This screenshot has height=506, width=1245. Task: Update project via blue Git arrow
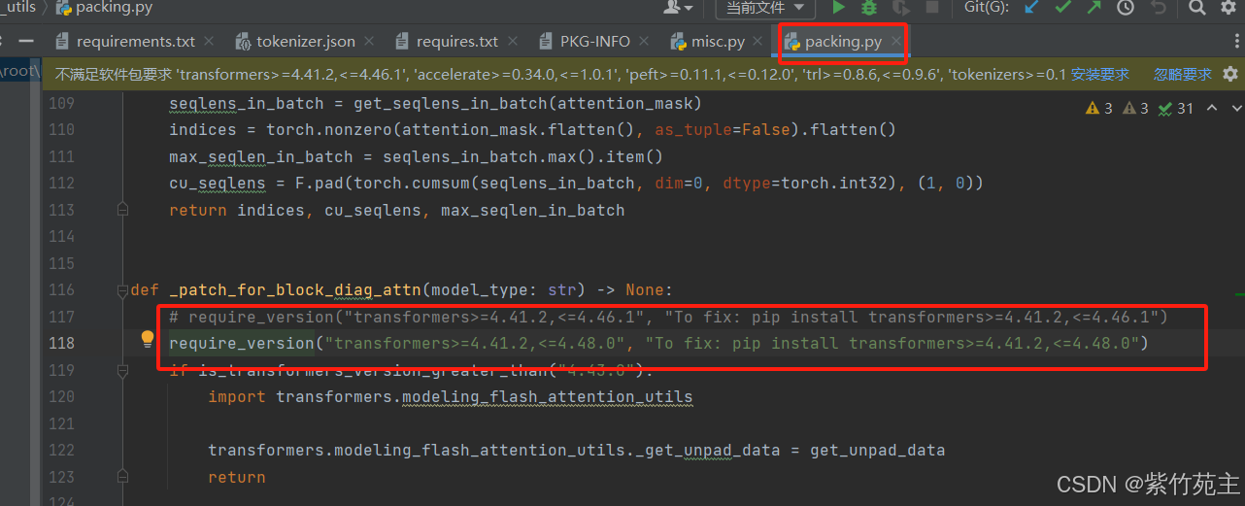(x=1032, y=8)
